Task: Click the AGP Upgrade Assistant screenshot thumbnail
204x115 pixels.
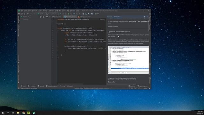Action: coord(128,60)
